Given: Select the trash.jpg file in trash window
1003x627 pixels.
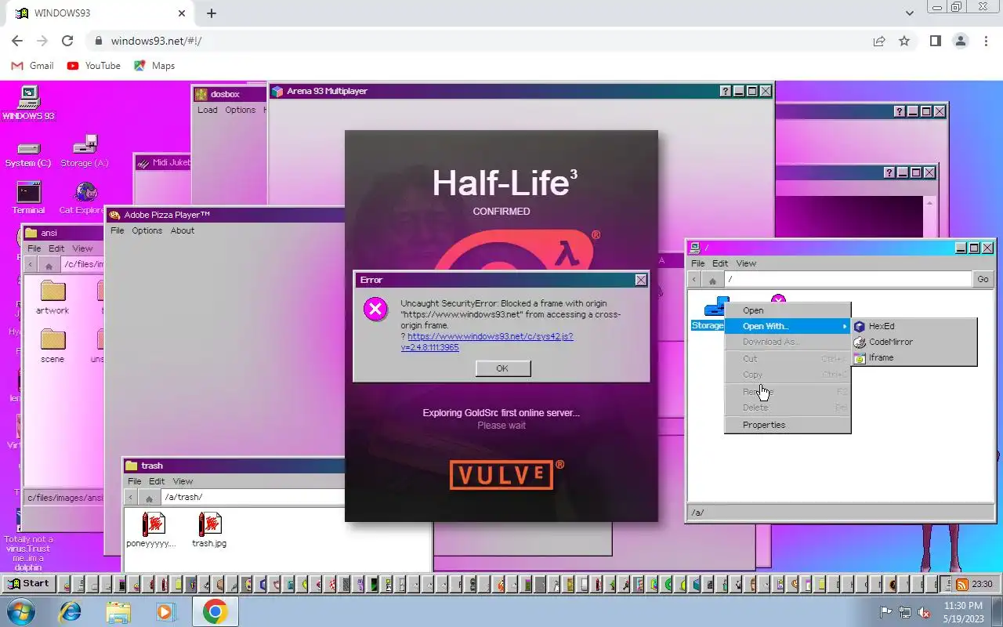Looking at the screenshot, I should 209,529.
